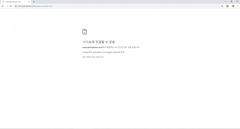
Task: Open a new tab with plus button
Action: tap(34, 2)
